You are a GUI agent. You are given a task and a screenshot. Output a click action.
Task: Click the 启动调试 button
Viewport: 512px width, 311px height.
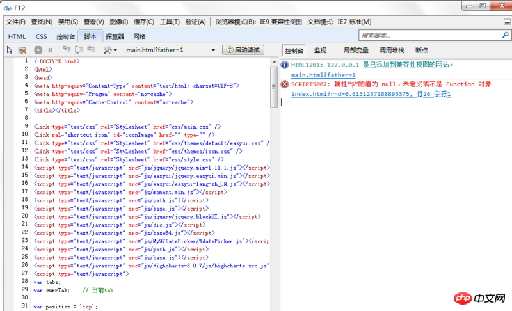pyautogui.click(x=243, y=50)
